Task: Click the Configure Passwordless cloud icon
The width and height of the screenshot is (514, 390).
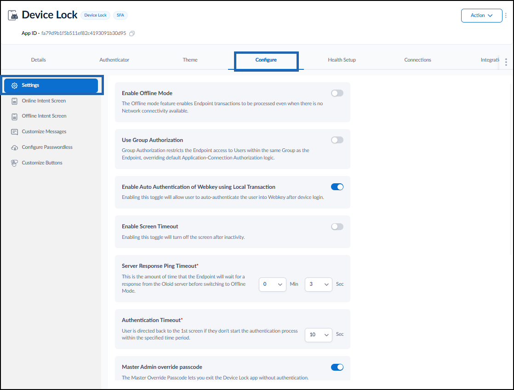Action: coord(14,147)
